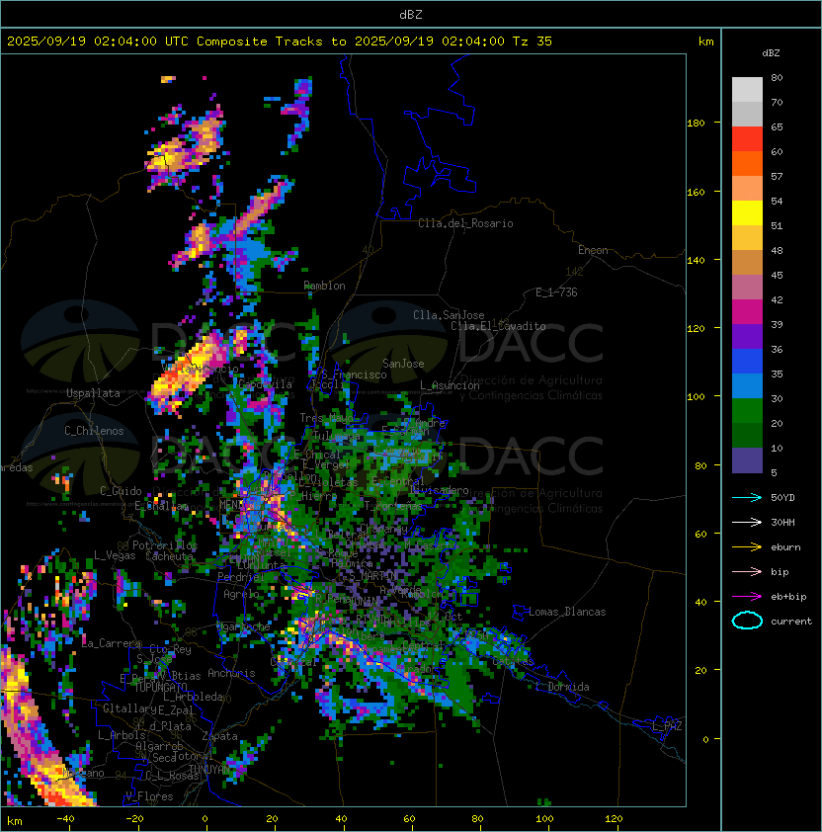Click the magenta eb+bip arrow in legend
This screenshot has width=822, height=832.
coord(747,597)
